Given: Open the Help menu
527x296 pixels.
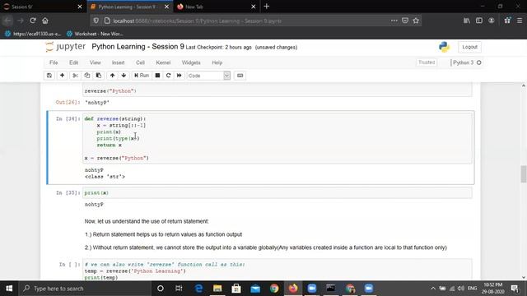Looking at the screenshot, I should (217, 62).
